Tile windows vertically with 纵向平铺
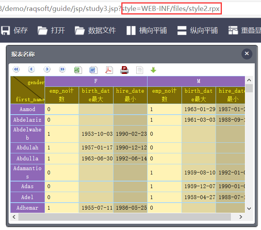 click(198, 30)
